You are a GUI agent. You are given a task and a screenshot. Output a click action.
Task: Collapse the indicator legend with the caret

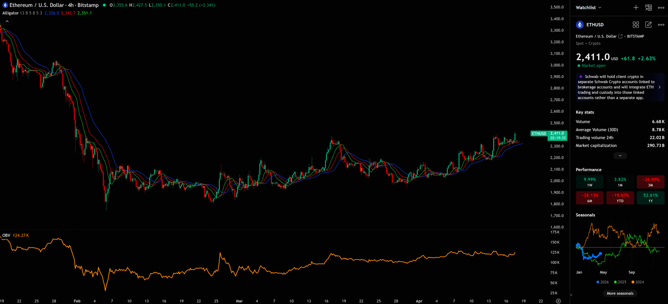pos(7,21)
